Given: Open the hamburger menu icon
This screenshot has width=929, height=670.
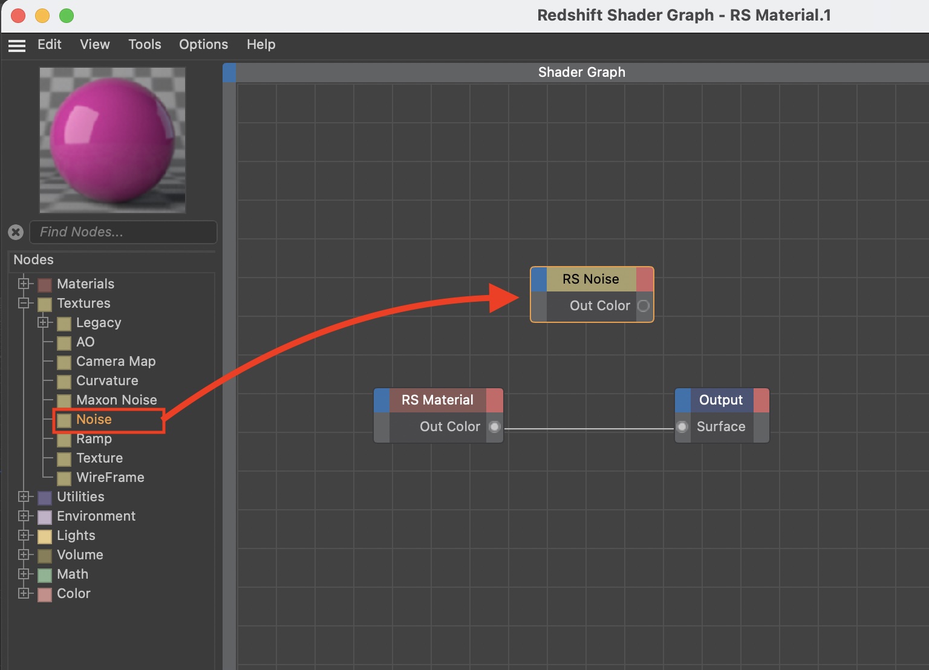Looking at the screenshot, I should point(17,45).
